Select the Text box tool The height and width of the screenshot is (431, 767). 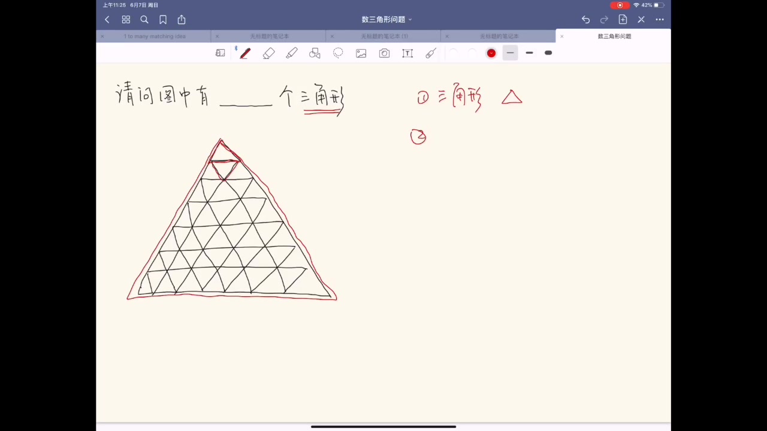point(407,53)
